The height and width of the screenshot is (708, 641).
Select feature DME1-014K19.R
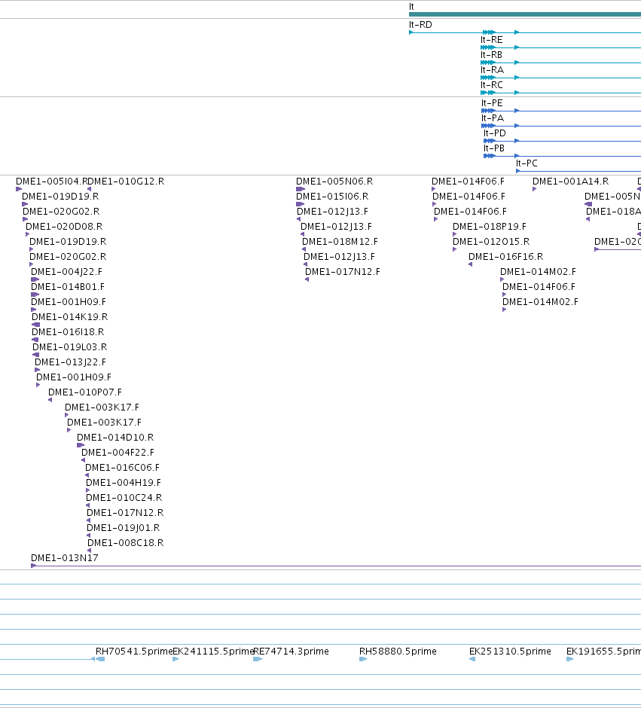69,316
